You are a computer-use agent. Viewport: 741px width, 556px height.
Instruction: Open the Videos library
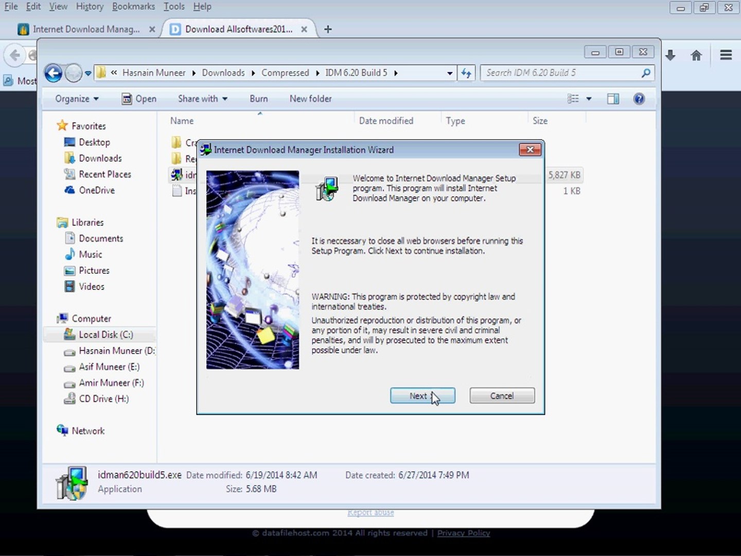(92, 286)
